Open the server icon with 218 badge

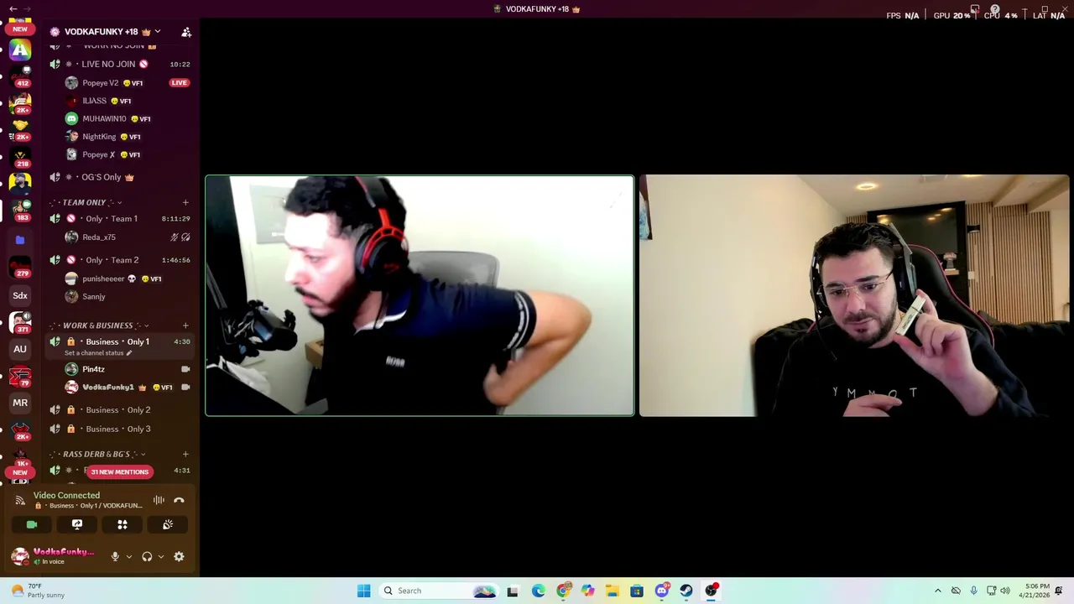[x=20, y=156]
